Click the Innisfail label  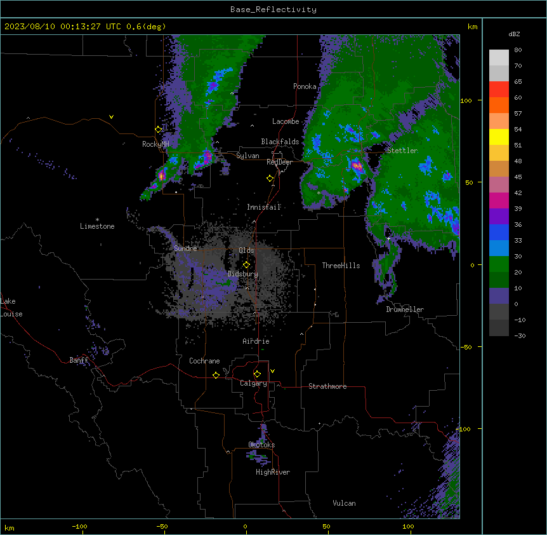tap(264, 207)
